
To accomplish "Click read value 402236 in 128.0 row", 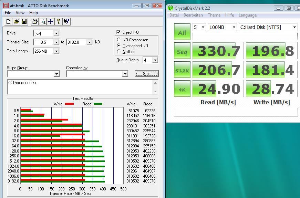I will click(149, 151).
